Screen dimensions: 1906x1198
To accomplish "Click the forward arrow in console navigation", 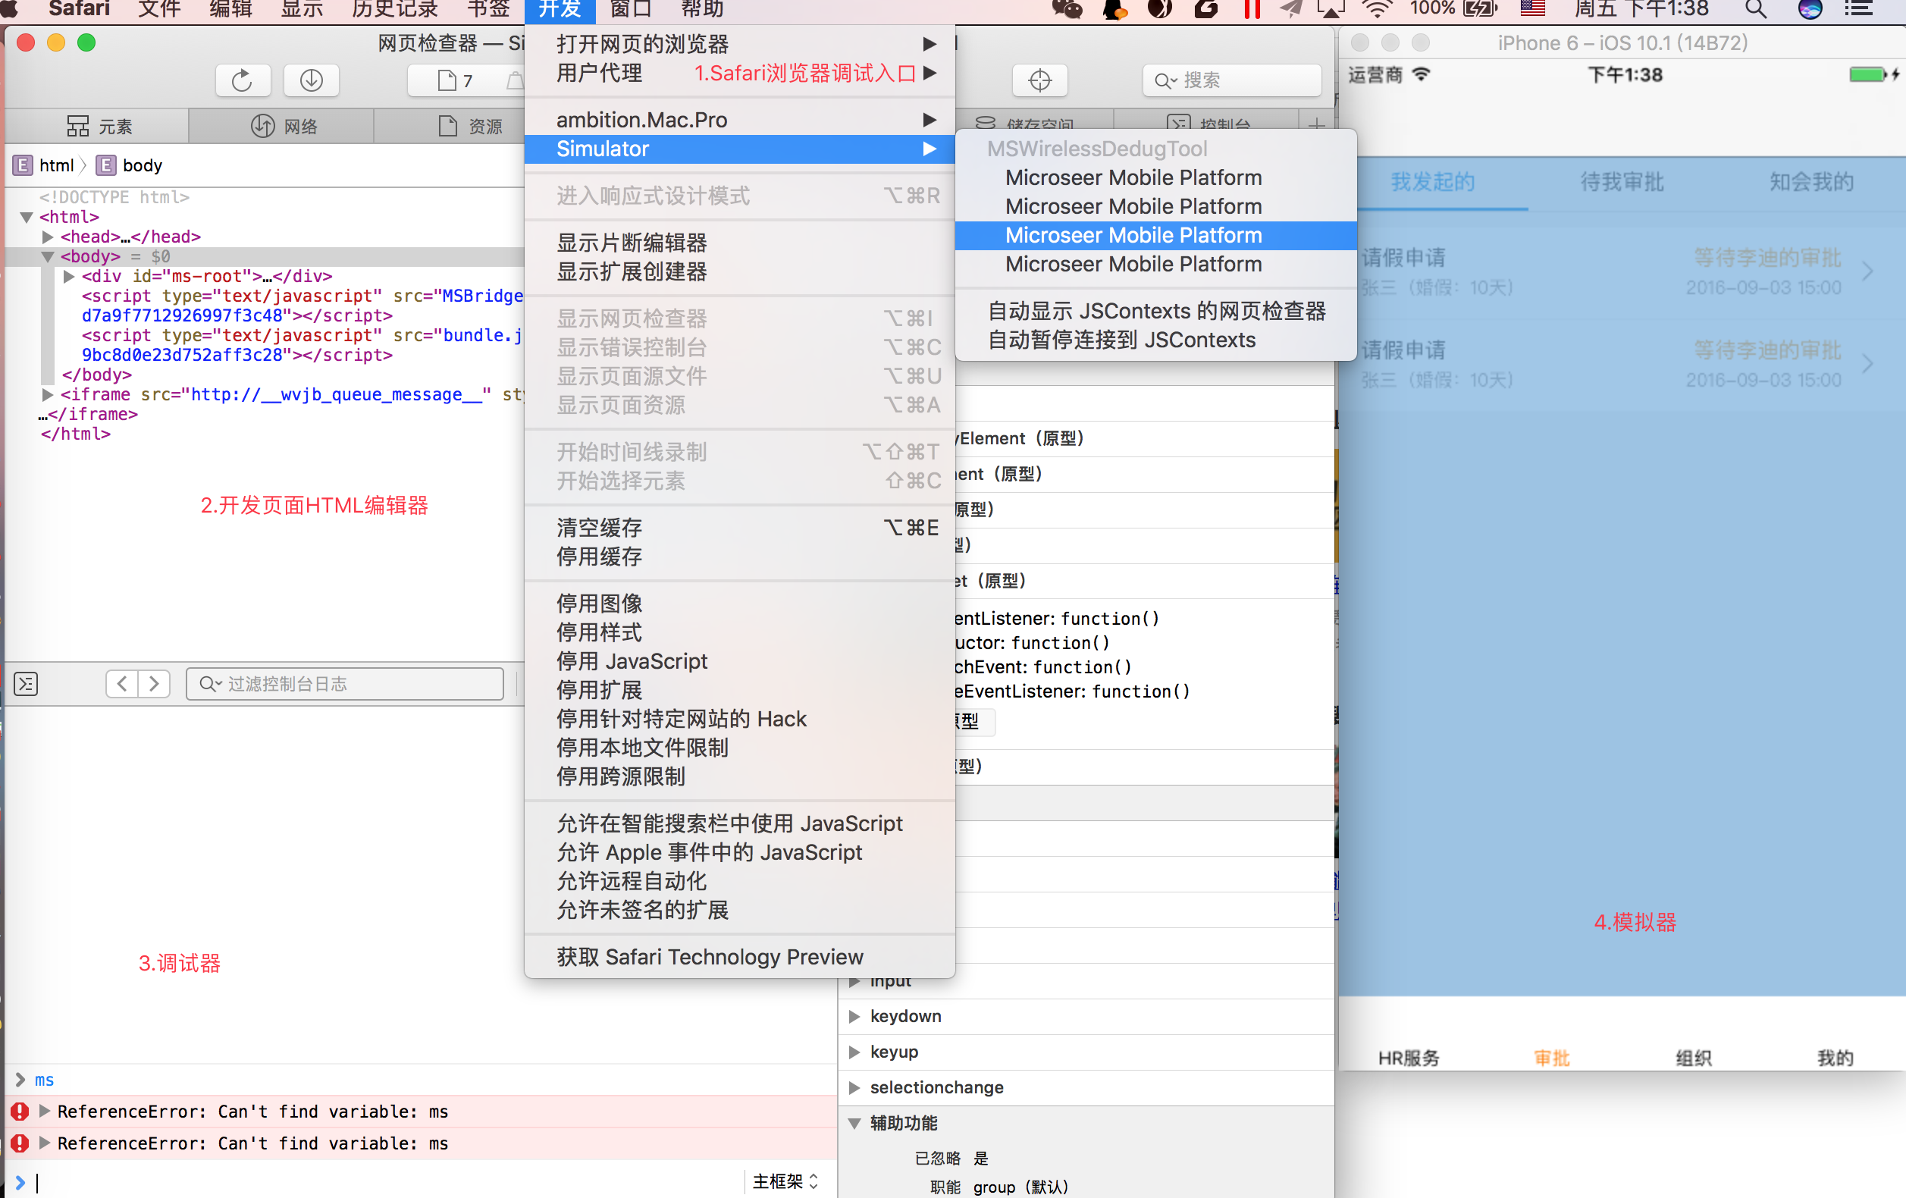I will [155, 683].
